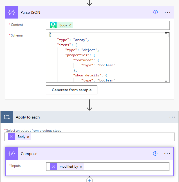The height and width of the screenshot is (182, 179).
Task: Click the Parse JSON action icon
Action: pyautogui.click(x=12, y=12)
